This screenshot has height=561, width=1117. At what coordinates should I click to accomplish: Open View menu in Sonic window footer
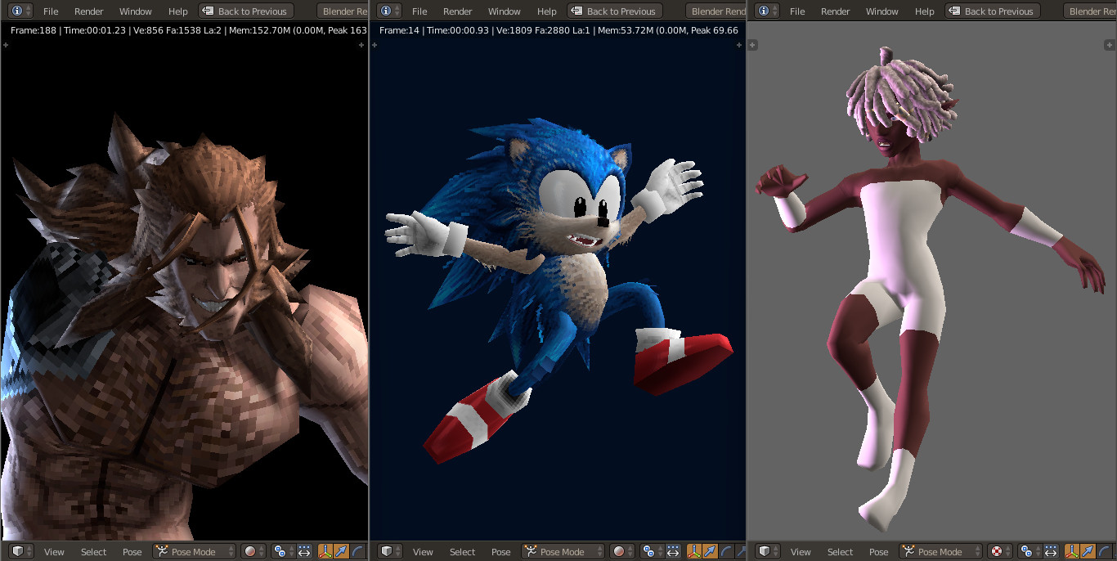coord(423,552)
